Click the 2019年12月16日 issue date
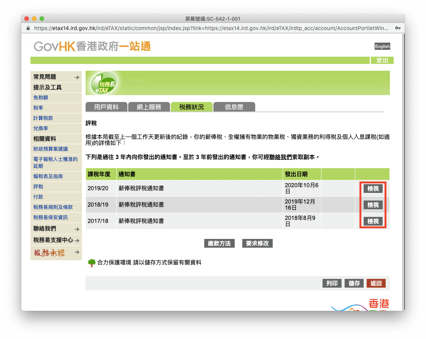 click(300, 205)
